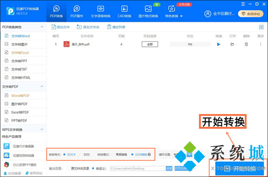Click 添加文件 to add a file
This screenshot has width=268, height=177.
click(x=61, y=27)
